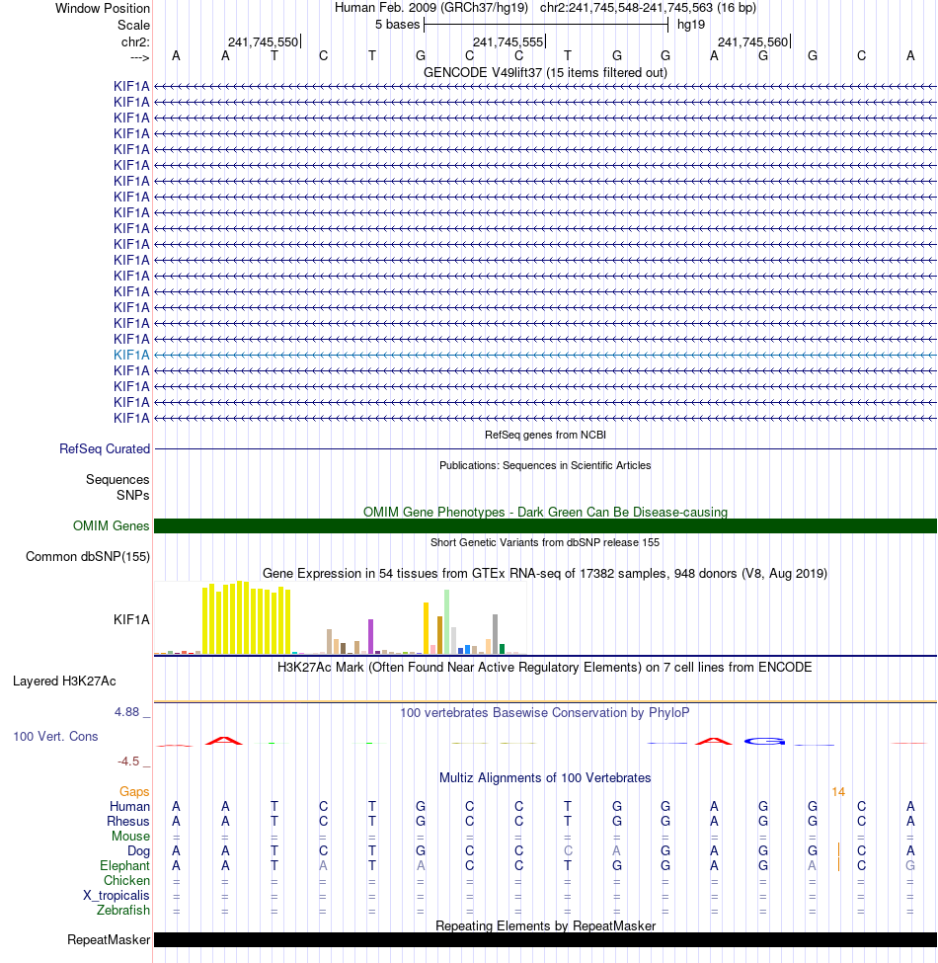Screen dimensions: 938x963
Task: Click the OMIM Genes label
Action: pyautogui.click(x=112, y=525)
